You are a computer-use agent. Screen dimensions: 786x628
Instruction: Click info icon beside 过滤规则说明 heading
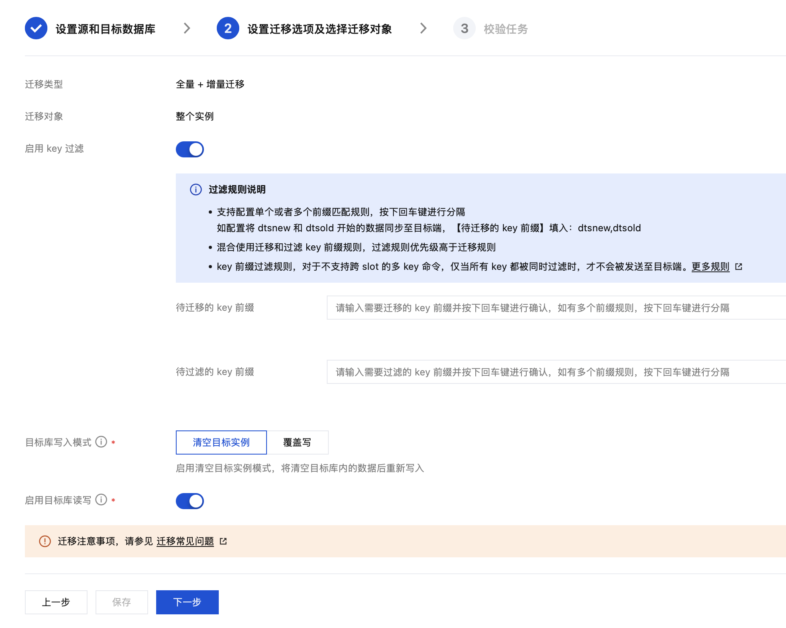pyautogui.click(x=196, y=190)
